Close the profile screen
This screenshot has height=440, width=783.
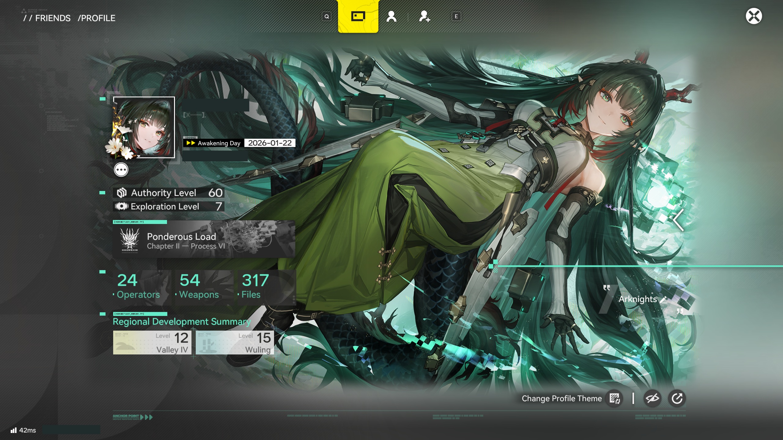tap(754, 16)
